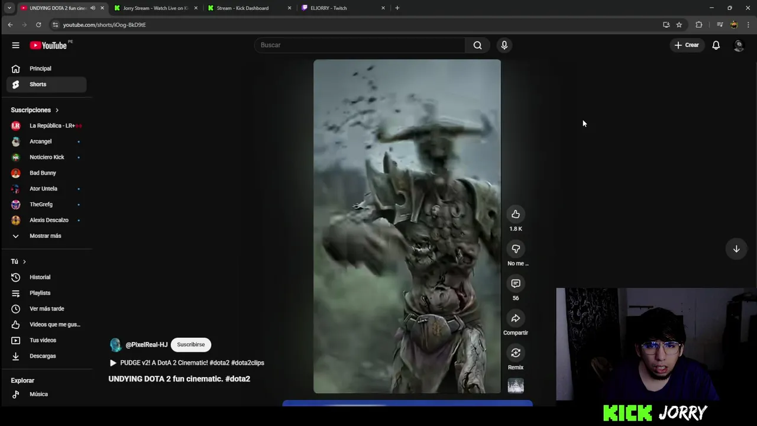The width and height of the screenshot is (757, 426).
Task: Open Historial in the sidebar
Action: click(x=46, y=277)
